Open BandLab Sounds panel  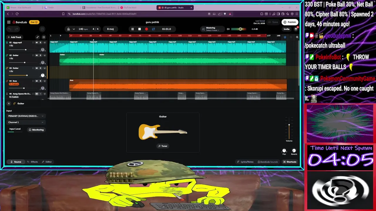(268, 162)
